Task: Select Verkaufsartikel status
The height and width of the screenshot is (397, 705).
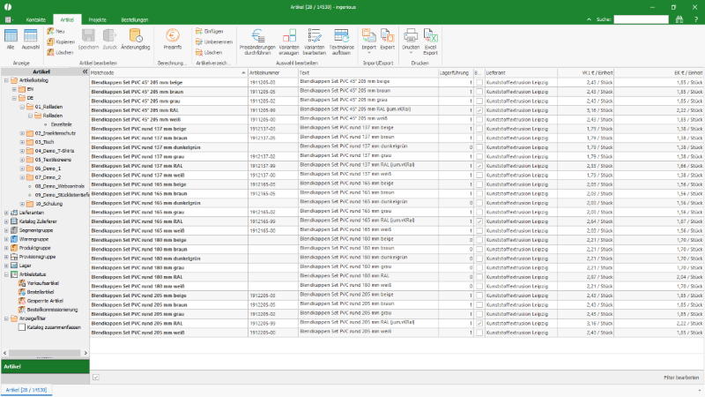Action: tap(42, 283)
